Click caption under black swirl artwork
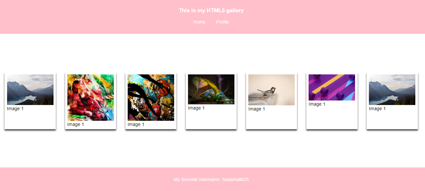Viewport: 425px width, 191px height. pyautogui.click(x=136, y=124)
